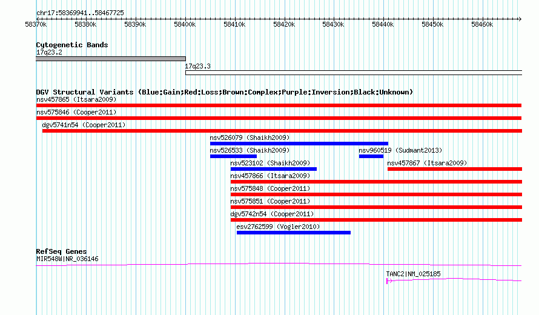Click the 58460k ruler tick label
The height and width of the screenshot is (315, 539).
coord(482,24)
